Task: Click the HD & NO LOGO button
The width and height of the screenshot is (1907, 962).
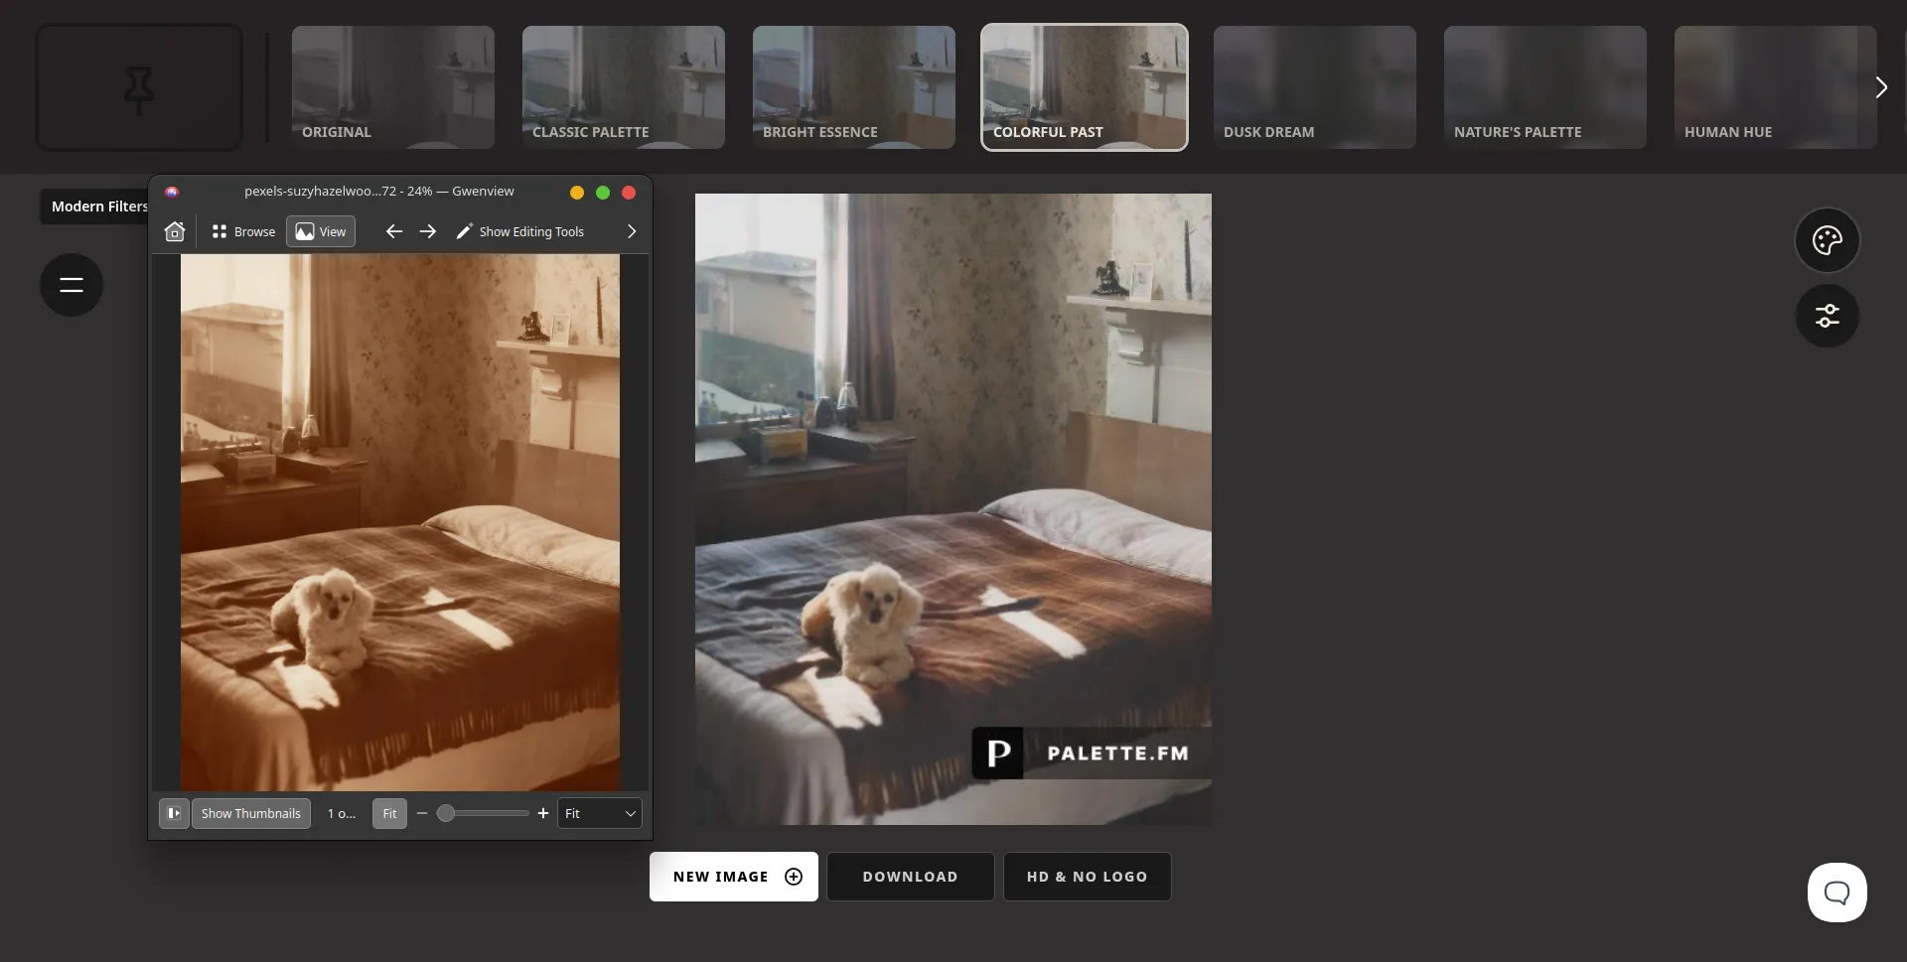Action: (x=1087, y=877)
